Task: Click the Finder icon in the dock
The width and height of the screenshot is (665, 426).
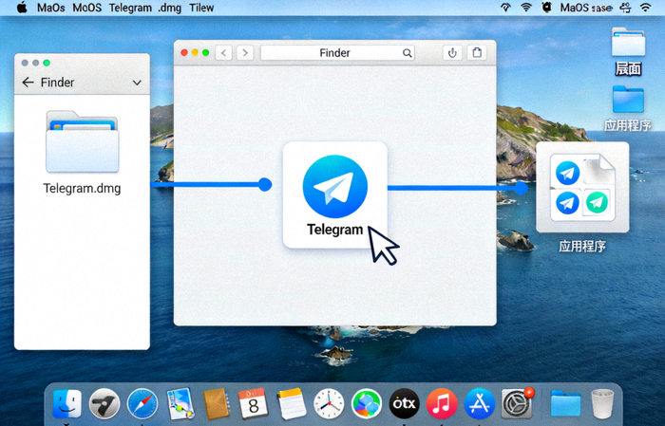Action: [x=67, y=403]
